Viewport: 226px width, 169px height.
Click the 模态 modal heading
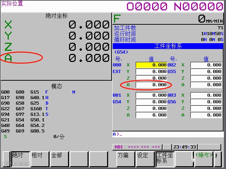[56, 86]
